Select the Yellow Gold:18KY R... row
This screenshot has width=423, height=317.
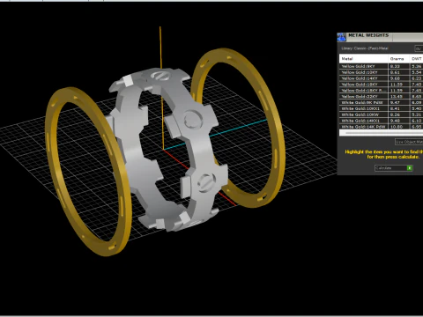point(382,91)
